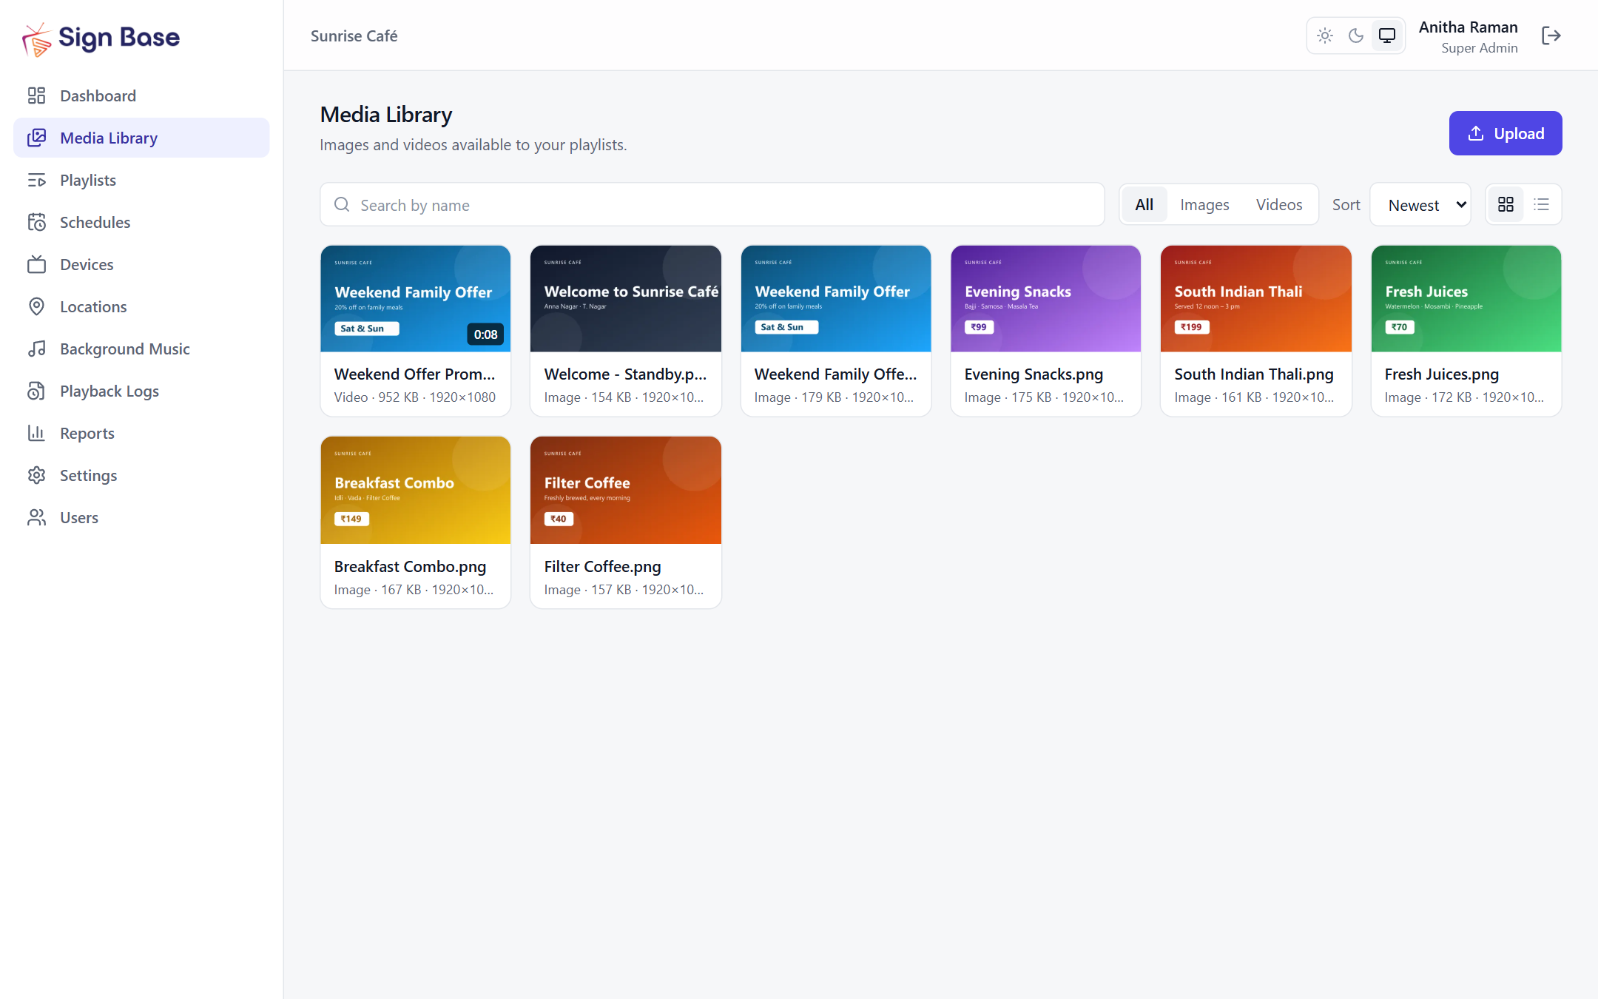Viewport: 1598px width, 999px height.
Task: Open Breakfast Combo.png thumbnail
Action: click(416, 490)
